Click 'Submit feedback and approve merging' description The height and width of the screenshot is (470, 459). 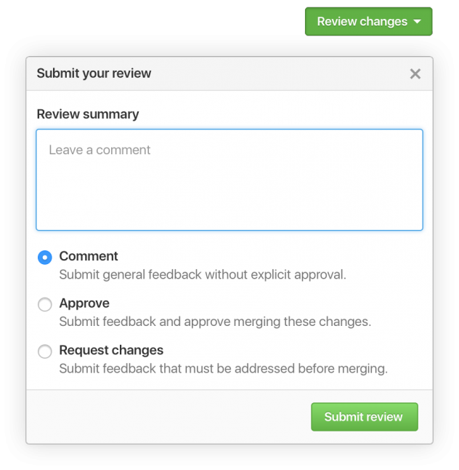[x=215, y=322]
